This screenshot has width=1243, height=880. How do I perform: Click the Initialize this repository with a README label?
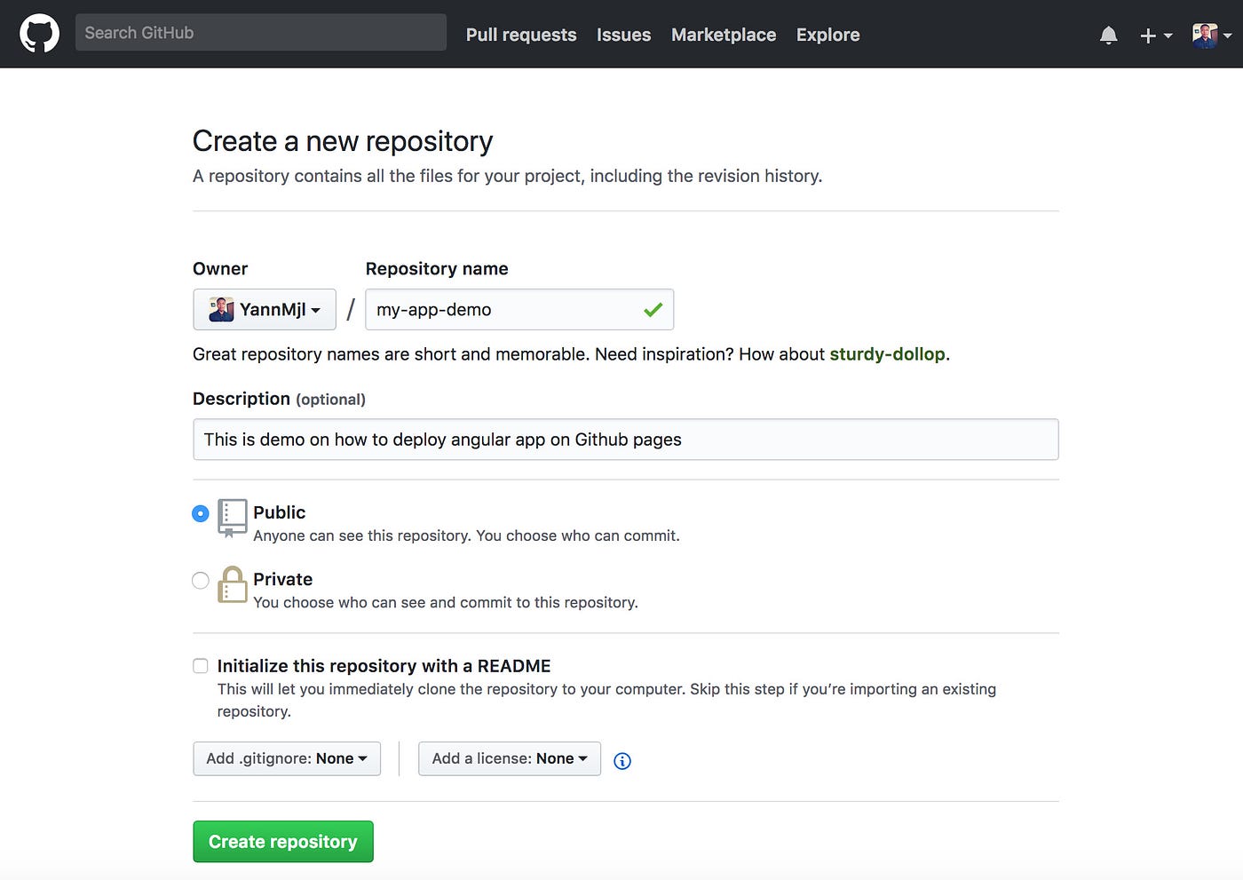pyautogui.click(x=384, y=666)
